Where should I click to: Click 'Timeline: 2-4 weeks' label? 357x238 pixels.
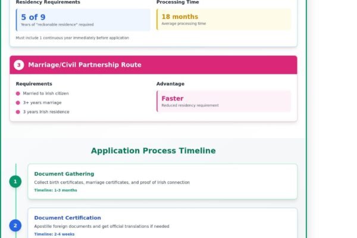pyautogui.click(x=54, y=234)
